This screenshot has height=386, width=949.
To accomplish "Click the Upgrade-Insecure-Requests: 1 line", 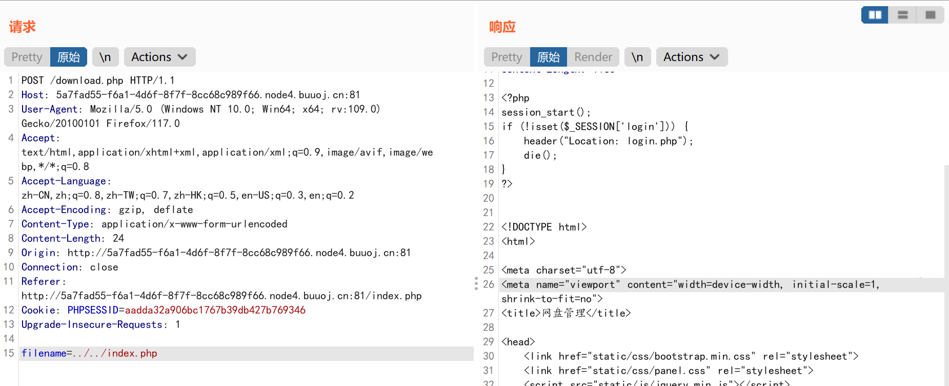I will click(100, 324).
